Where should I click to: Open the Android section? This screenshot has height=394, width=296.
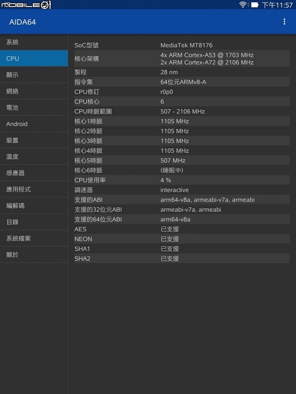pos(34,124)
